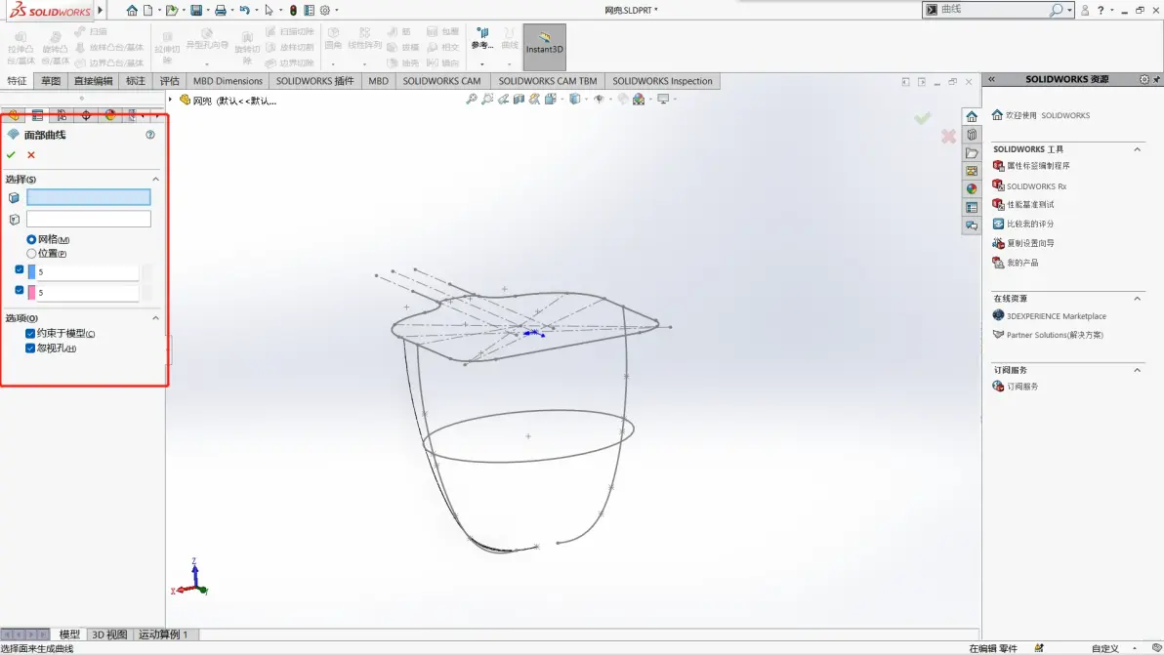Click the Section View icon in view toolbar

[x=519, y=99]
